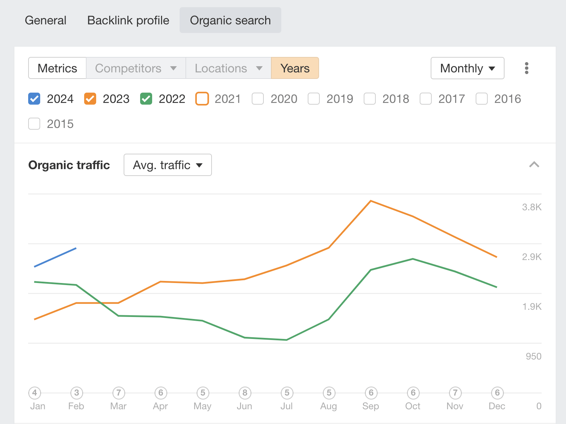Open the Monthly interval dropdown
Viewport: 566px width, 424px height.
(x=467, y=68)
